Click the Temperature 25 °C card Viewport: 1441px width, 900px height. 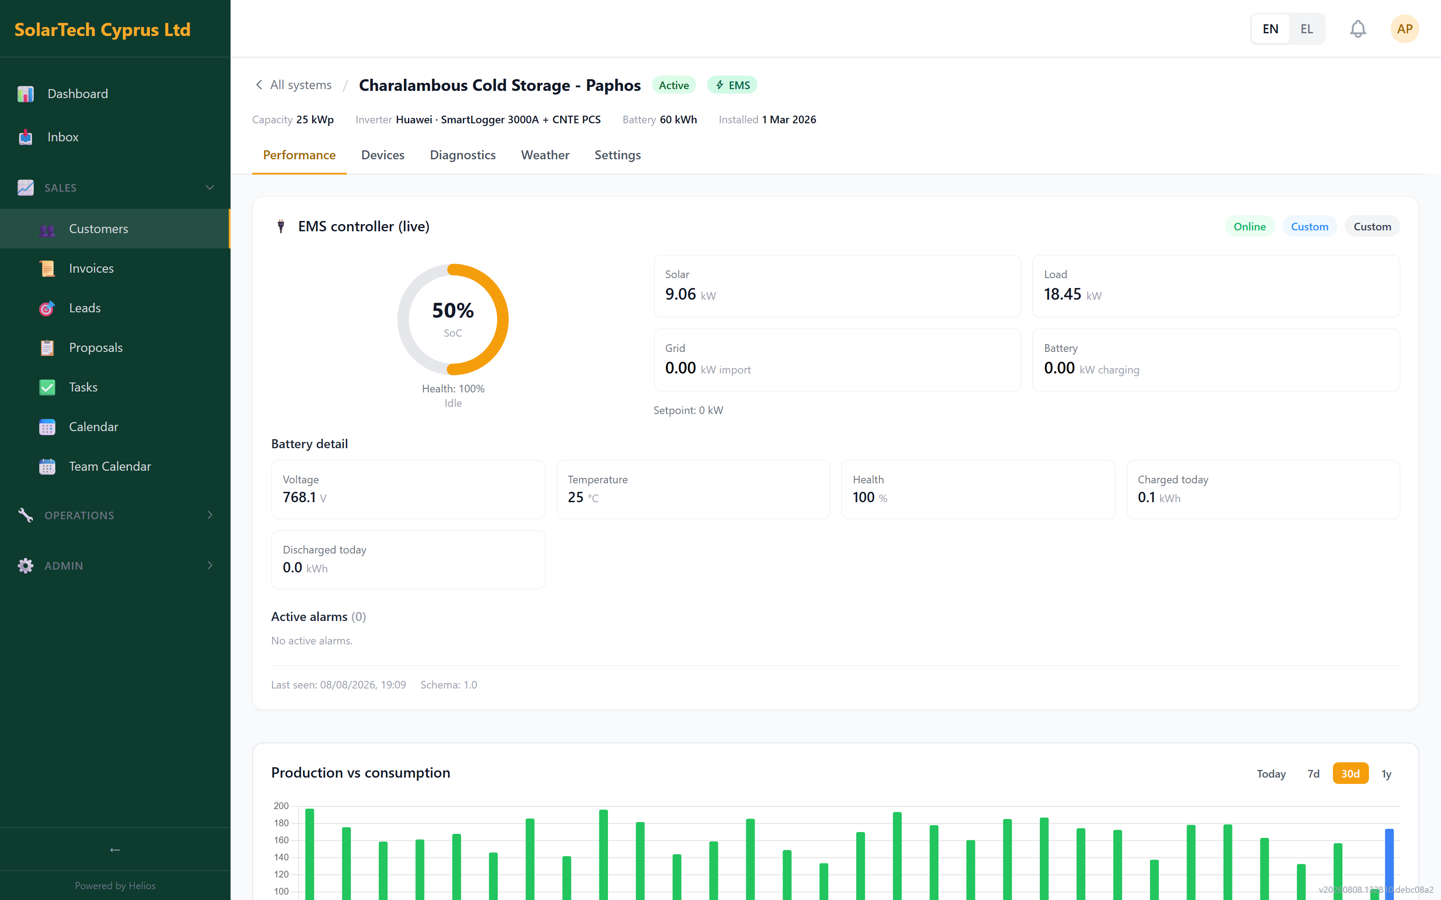tap(693, 489)
